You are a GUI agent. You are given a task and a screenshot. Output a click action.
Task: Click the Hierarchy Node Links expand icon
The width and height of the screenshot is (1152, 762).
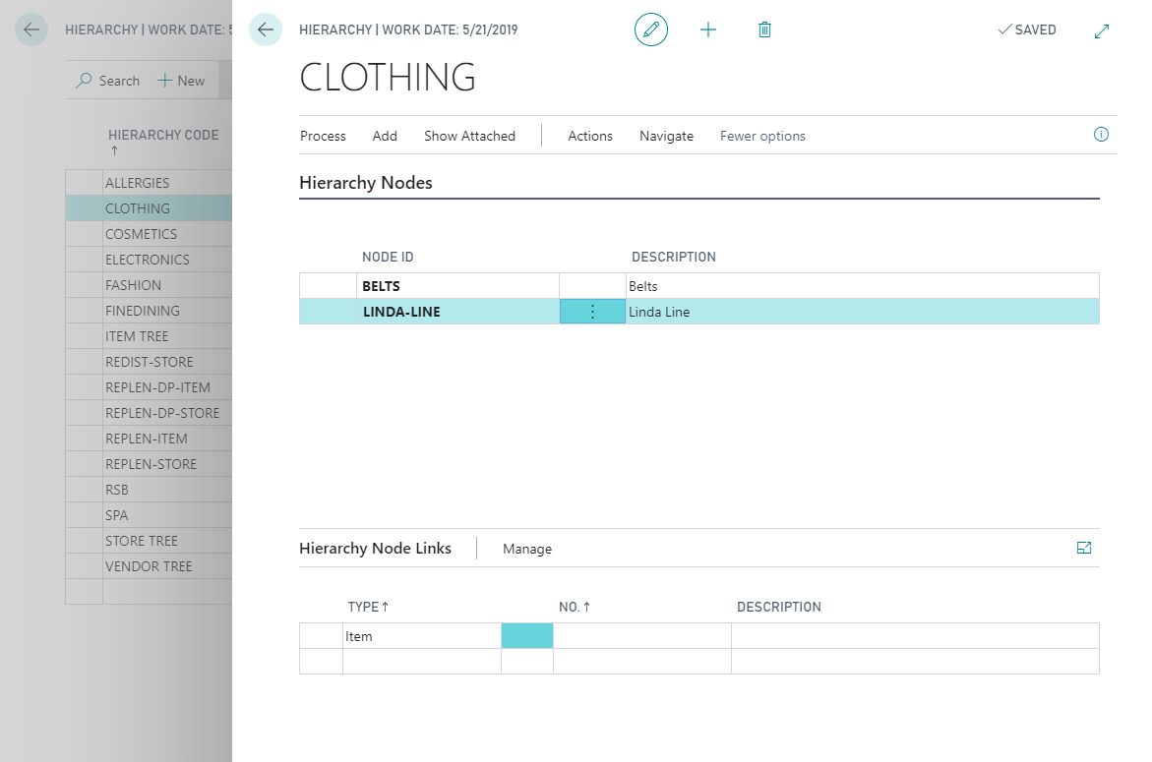click(1084, 549)
